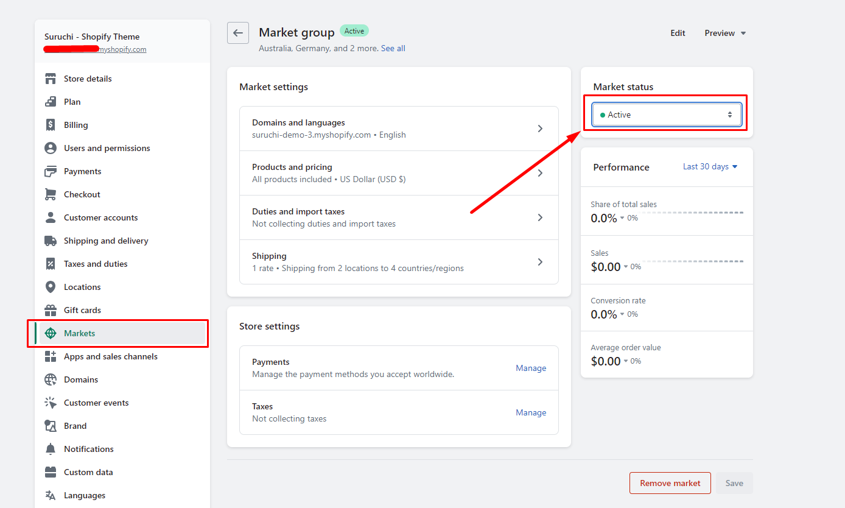Select Markets in the settings sidebar

[x=80, y=333]
